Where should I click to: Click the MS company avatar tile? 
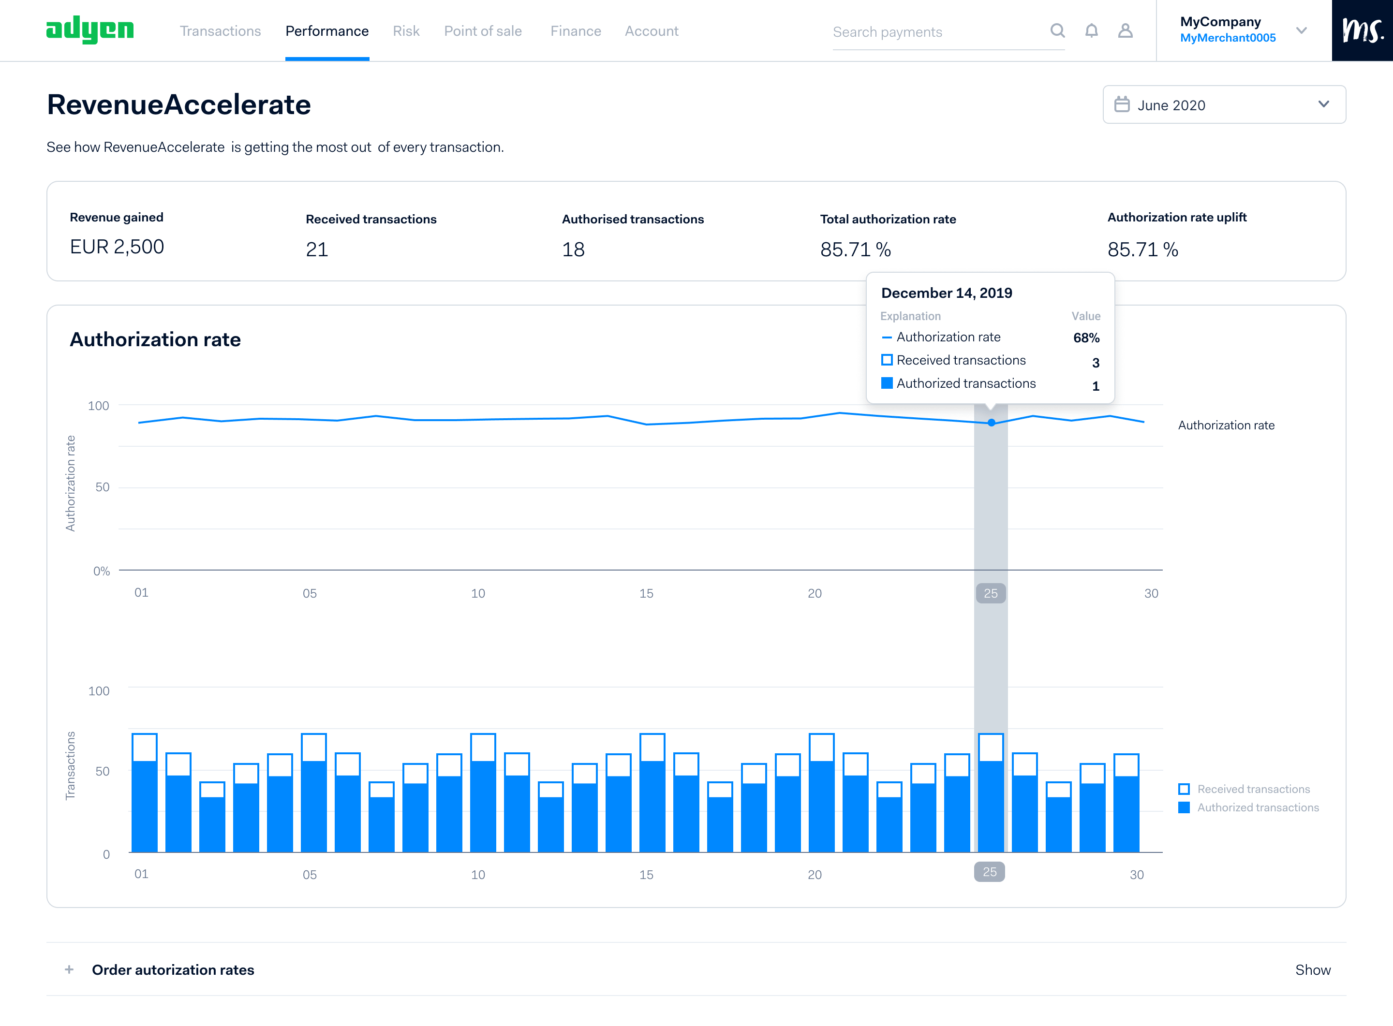1363,30
